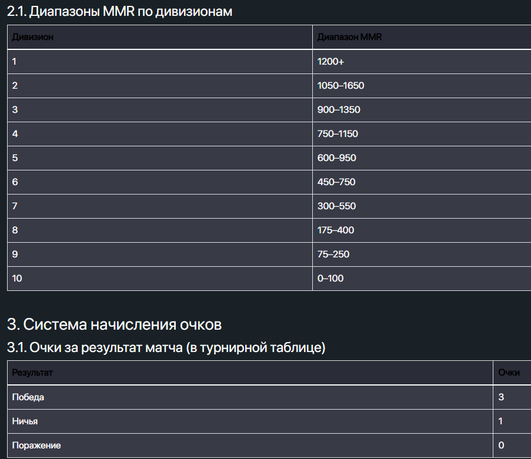531x459 pixels.
Task: Select the "Диапазон MMR" column header
Action: 350,38
